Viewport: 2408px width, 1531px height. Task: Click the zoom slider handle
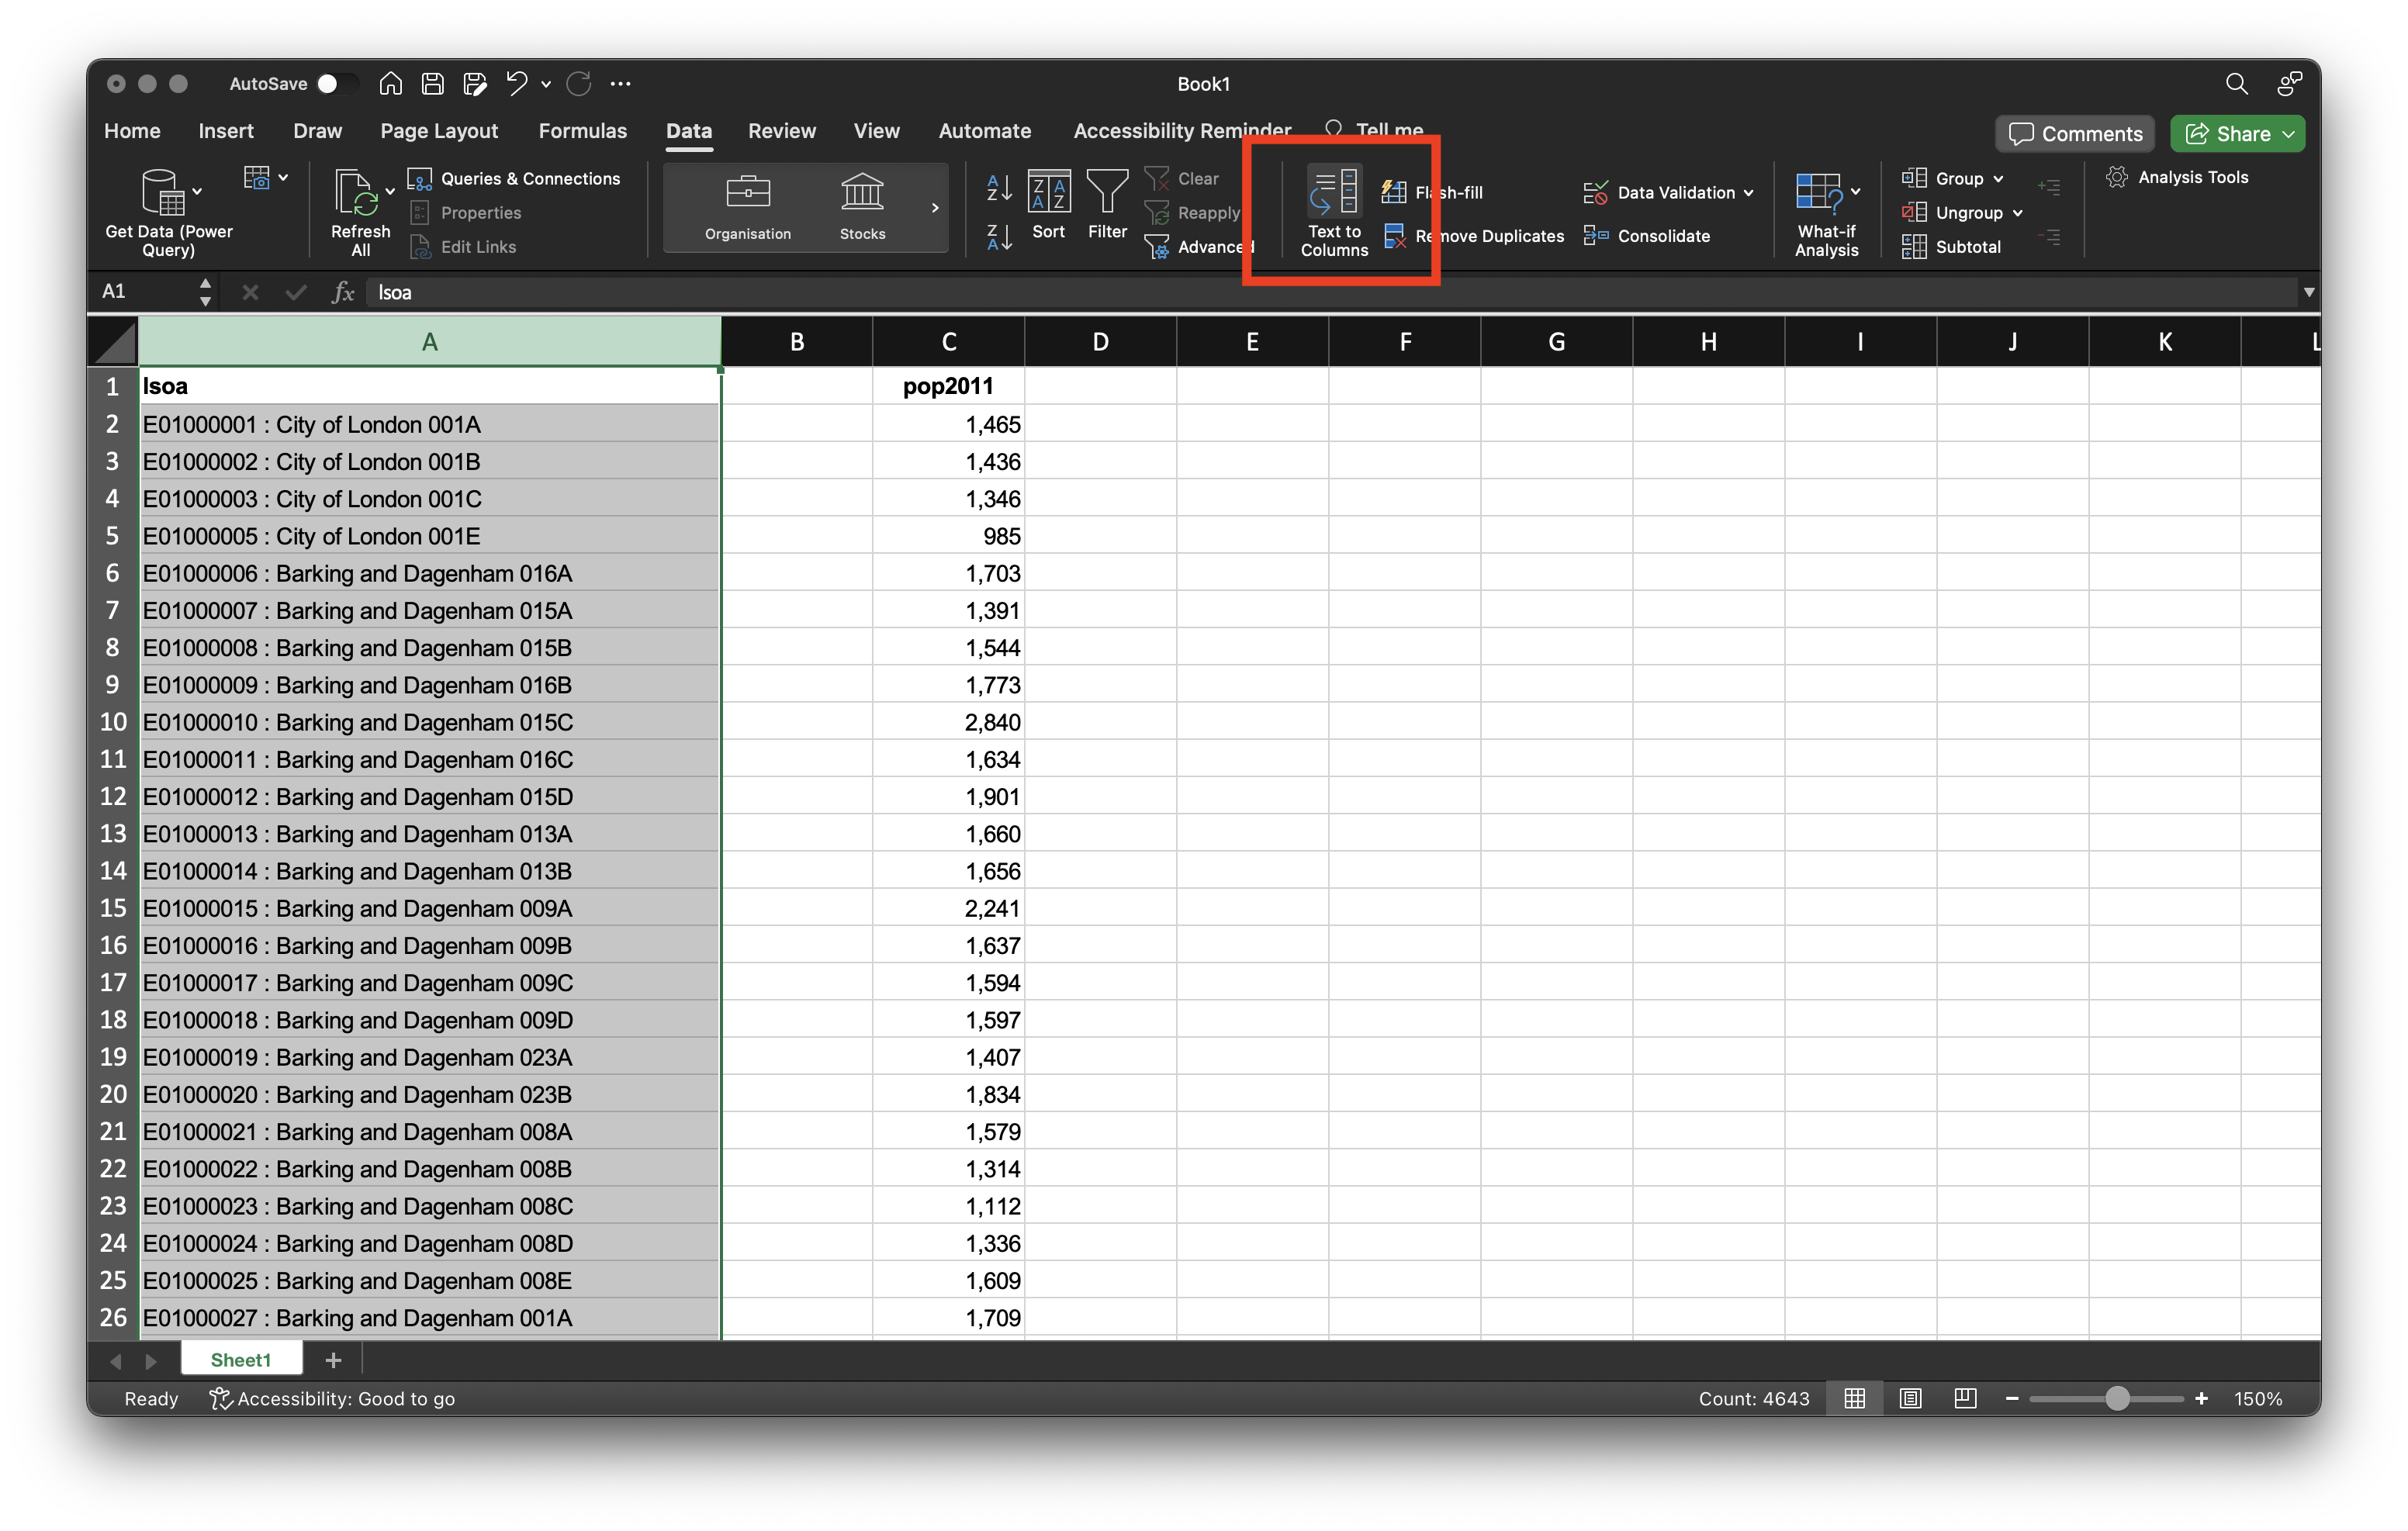[2117, 1398]
